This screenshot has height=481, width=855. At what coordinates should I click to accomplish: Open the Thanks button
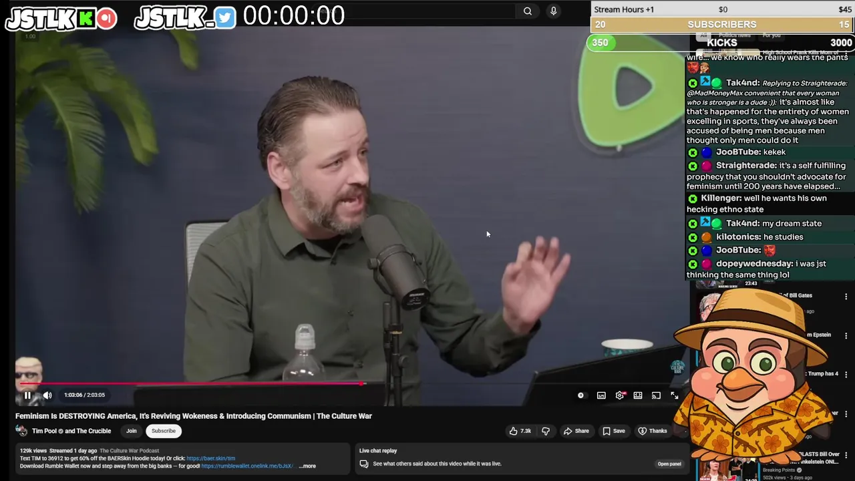tap(653, 431)
